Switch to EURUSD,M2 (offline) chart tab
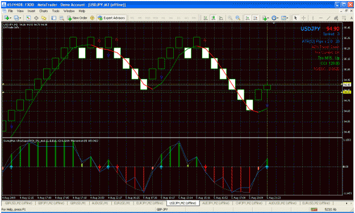Image resolution: width=355 pixels, height=213 pixels. [316, 203]
